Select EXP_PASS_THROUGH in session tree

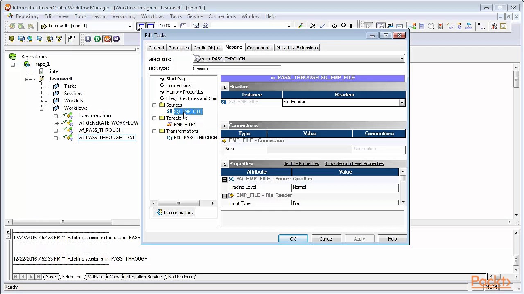[x=195, y=138]
